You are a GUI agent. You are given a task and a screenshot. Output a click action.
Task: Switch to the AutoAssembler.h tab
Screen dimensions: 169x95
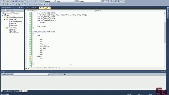pos(31,8)
